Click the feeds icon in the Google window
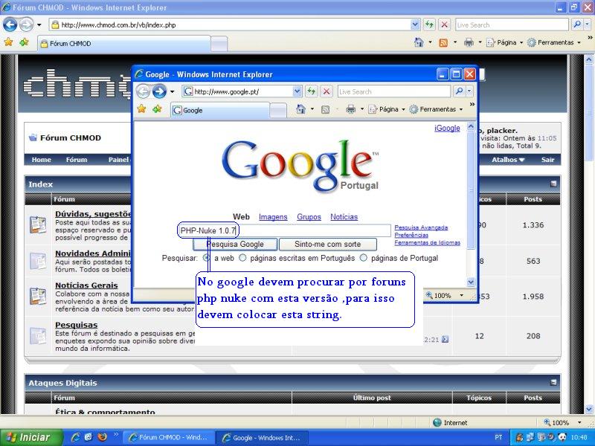 click(x=325, y=109)
